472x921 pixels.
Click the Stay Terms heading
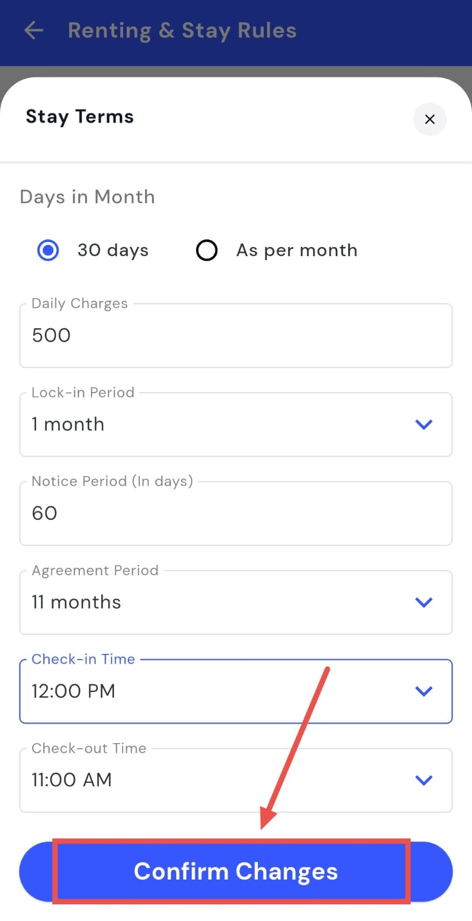(x=80, y=117)
